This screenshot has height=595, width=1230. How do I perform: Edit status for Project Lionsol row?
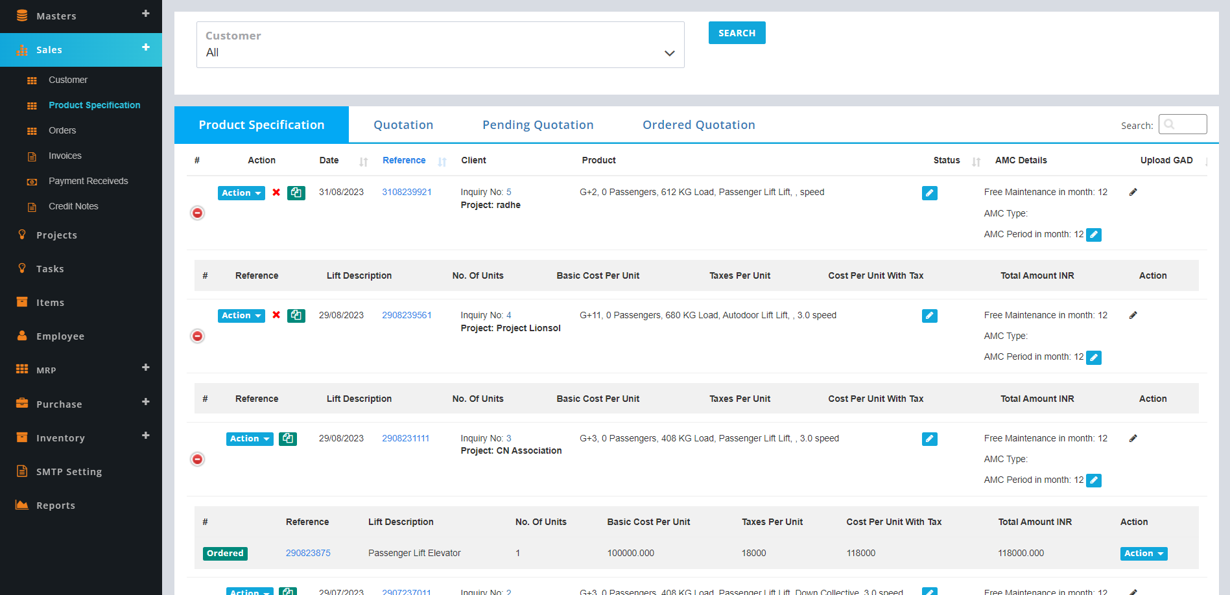(930, 316)
